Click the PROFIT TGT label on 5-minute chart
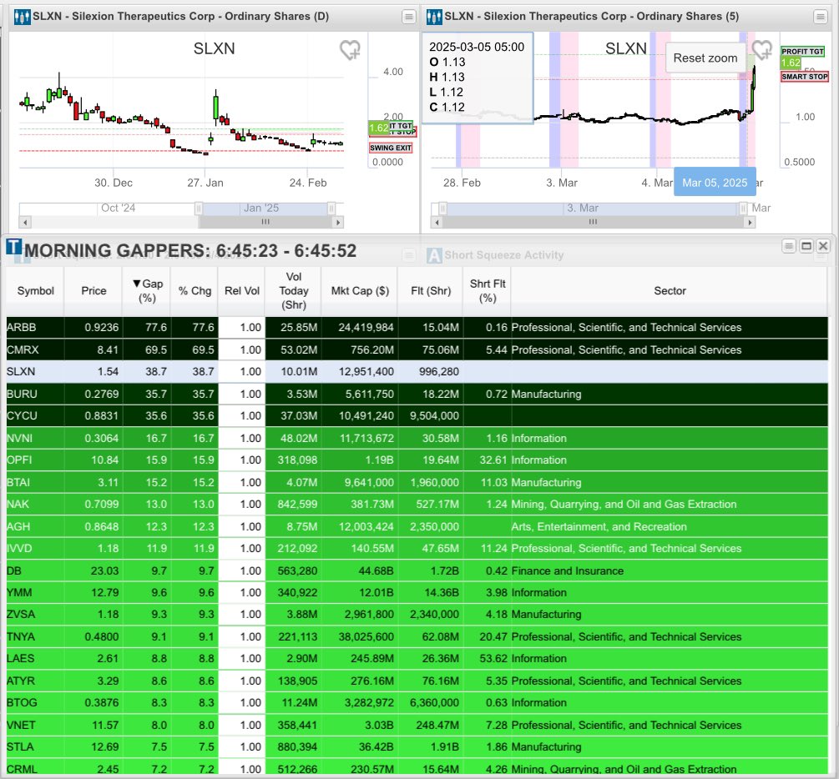 802,52
